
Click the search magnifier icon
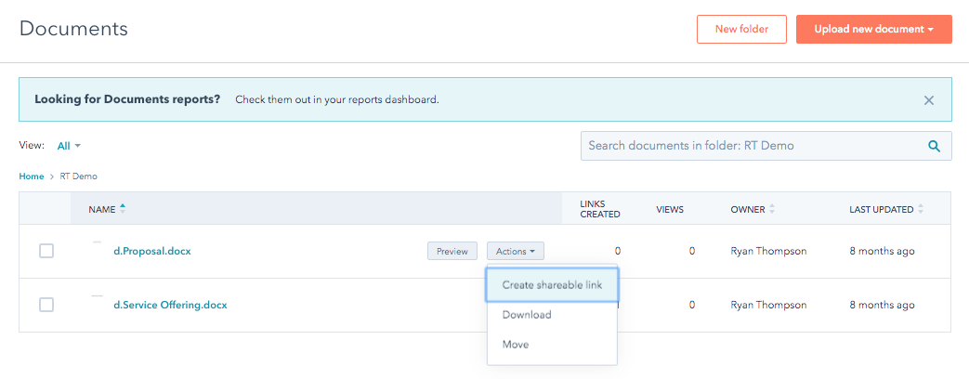tap(935, 146)
